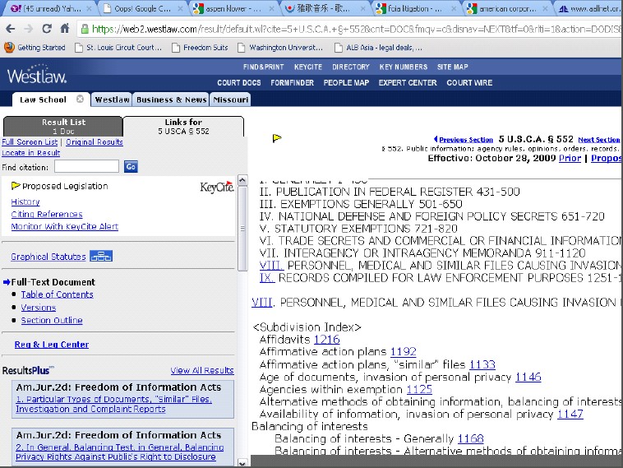The width and height of the screenshot is (623, 468).
Task: Jump to section VIII. in the outline list
Action: [x=272, y=265]
